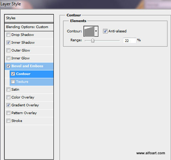Screen dimensions: 171x160
Task: Uncheck the Gradient Overlay checkbox
Action: 8,105
